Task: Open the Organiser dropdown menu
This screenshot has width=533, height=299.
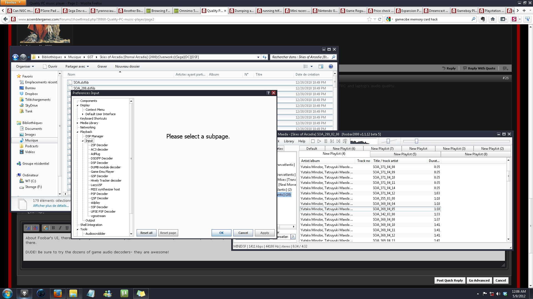Action: pos(25,66)
